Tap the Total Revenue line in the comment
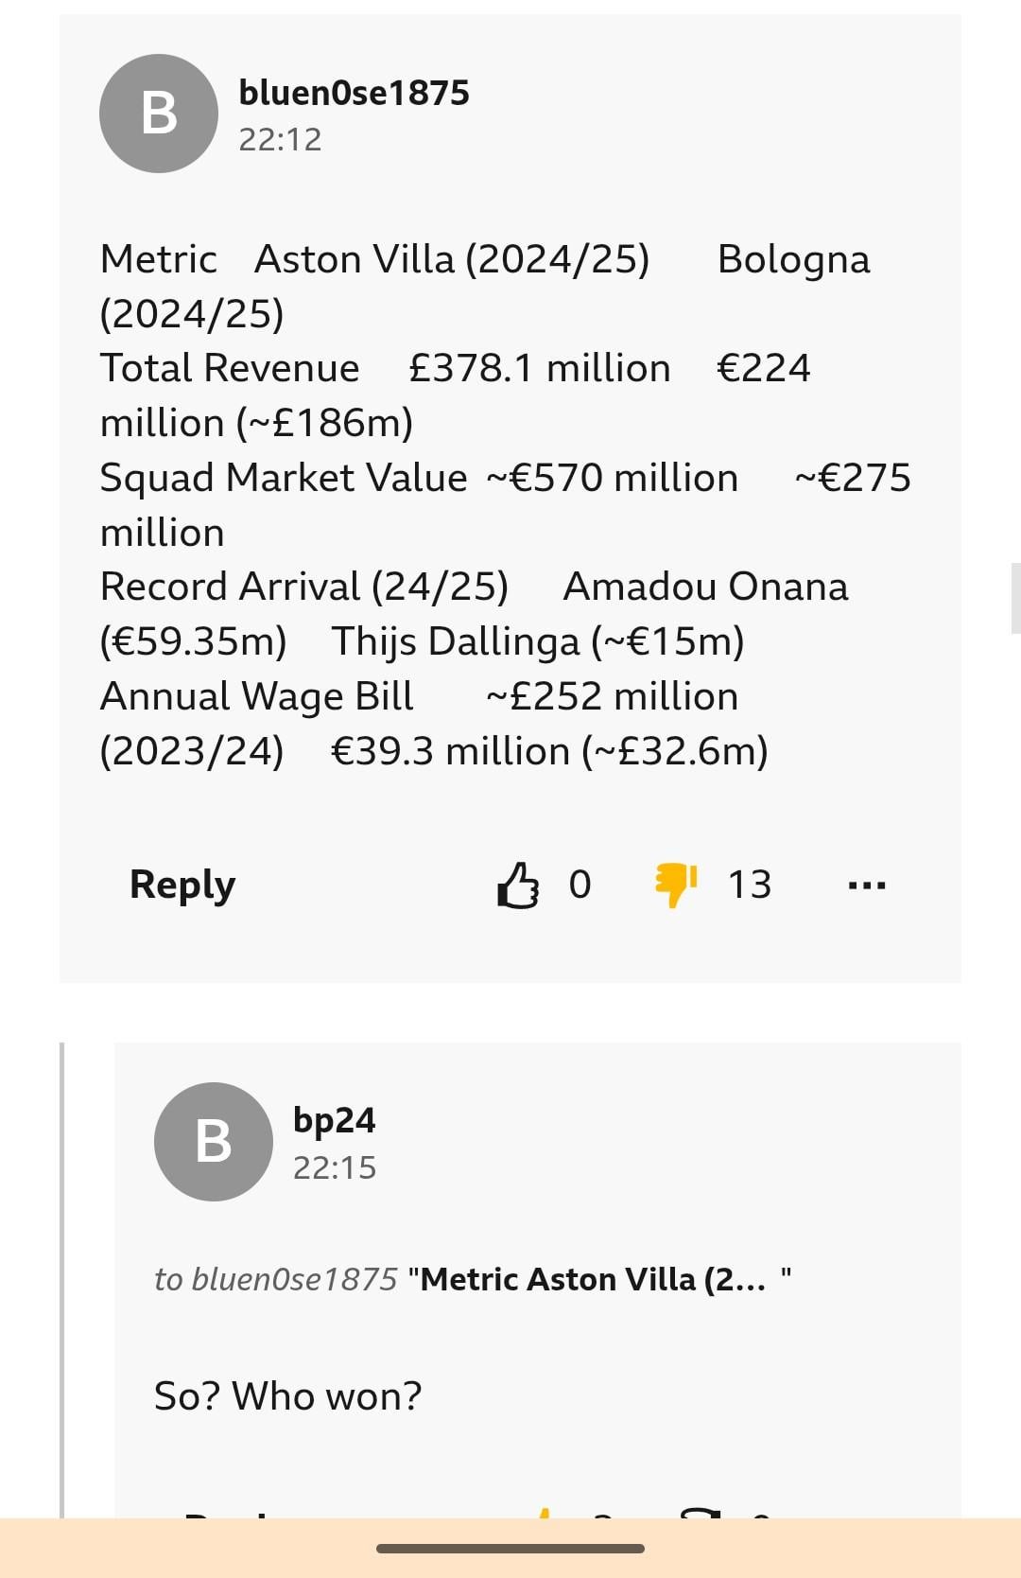 point(230,368)
